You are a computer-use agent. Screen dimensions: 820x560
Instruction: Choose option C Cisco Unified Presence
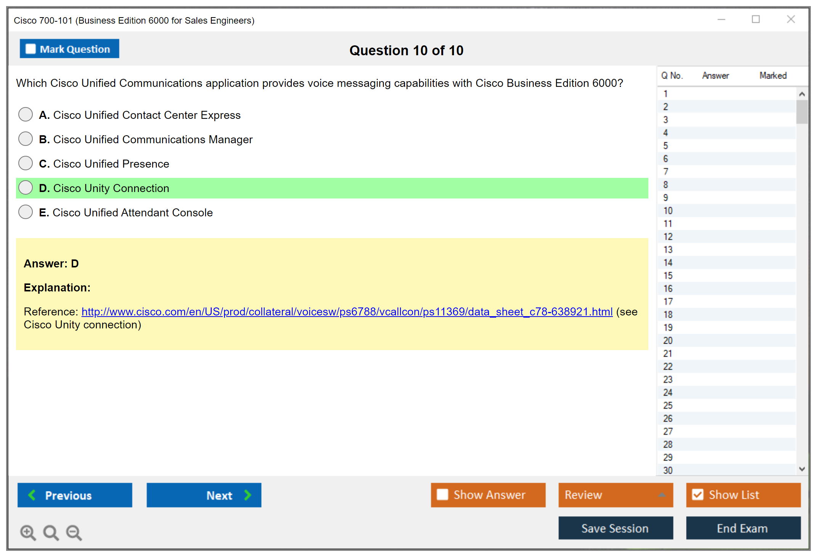(26, 163)
